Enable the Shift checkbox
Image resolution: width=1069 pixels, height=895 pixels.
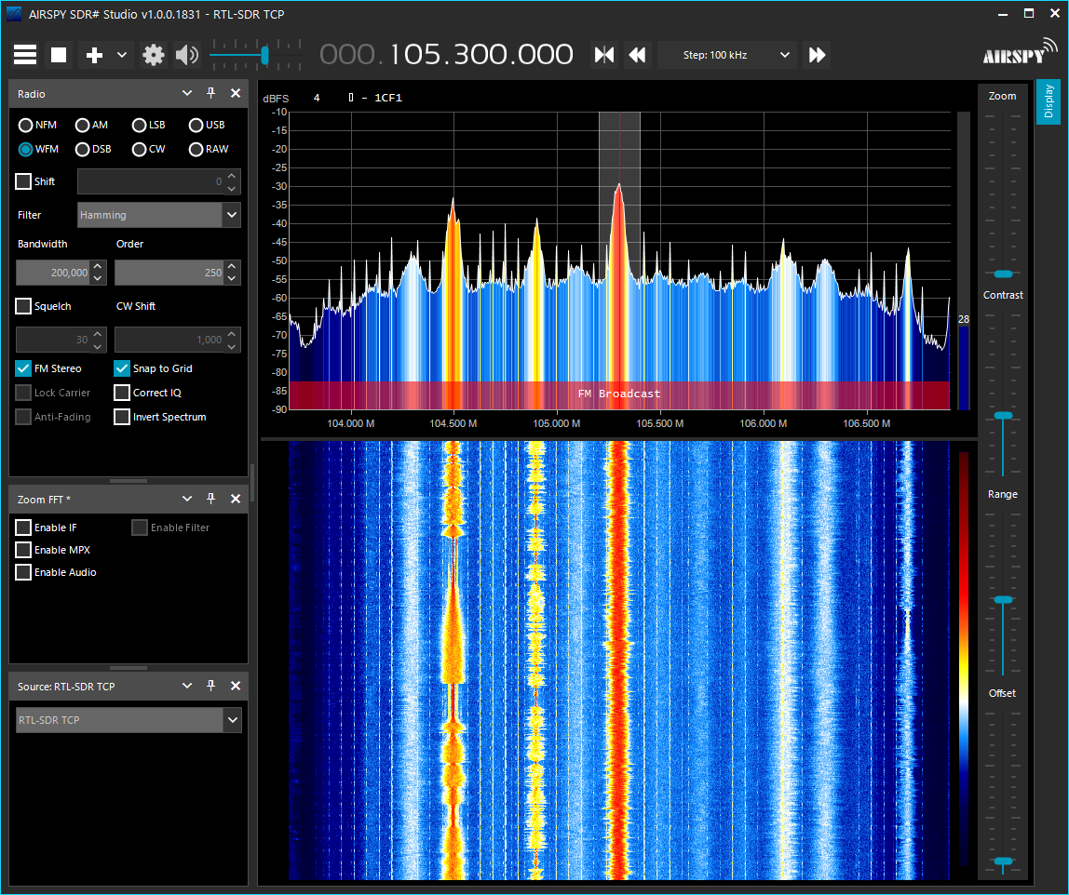pyautogui.click(x=23, y=181)
